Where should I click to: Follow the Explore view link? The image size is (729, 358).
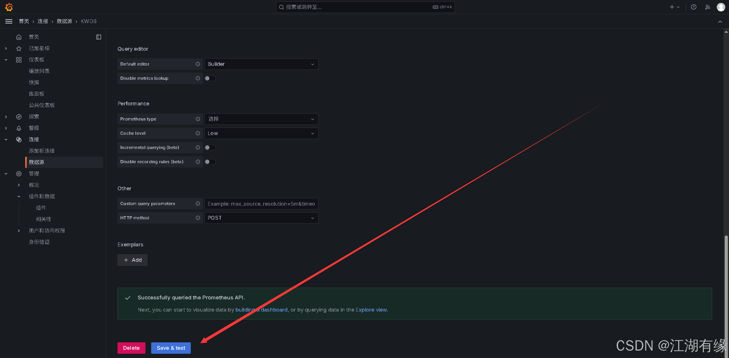pyautogui.click(x=371, y=310)
